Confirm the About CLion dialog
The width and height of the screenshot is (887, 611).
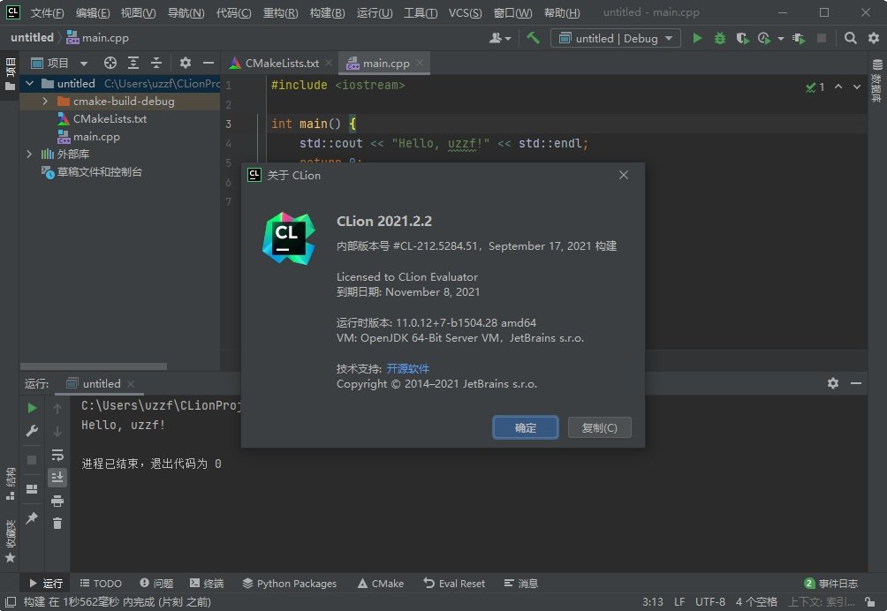[525, 428]
